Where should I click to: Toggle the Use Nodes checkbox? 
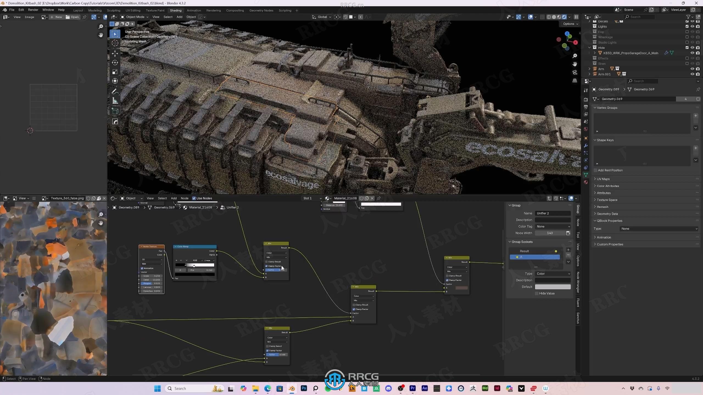(194, 198)
